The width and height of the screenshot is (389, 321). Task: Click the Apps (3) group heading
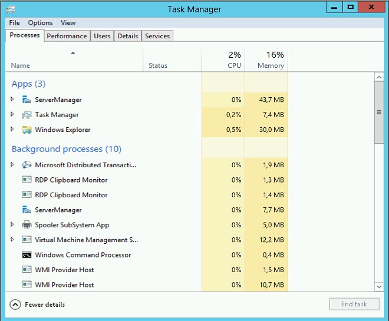point(28,84)
